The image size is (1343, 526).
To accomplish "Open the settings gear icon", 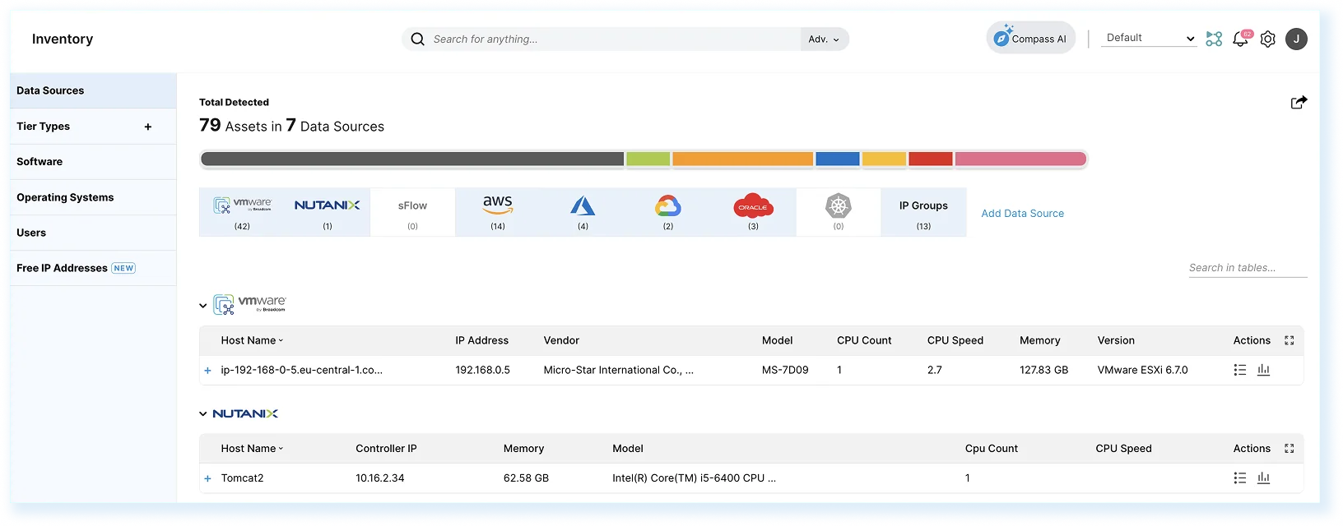I will tap(1268, 39).
